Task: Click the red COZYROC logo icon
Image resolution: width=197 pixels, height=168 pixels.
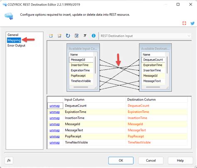Action: tap(184, 23)
